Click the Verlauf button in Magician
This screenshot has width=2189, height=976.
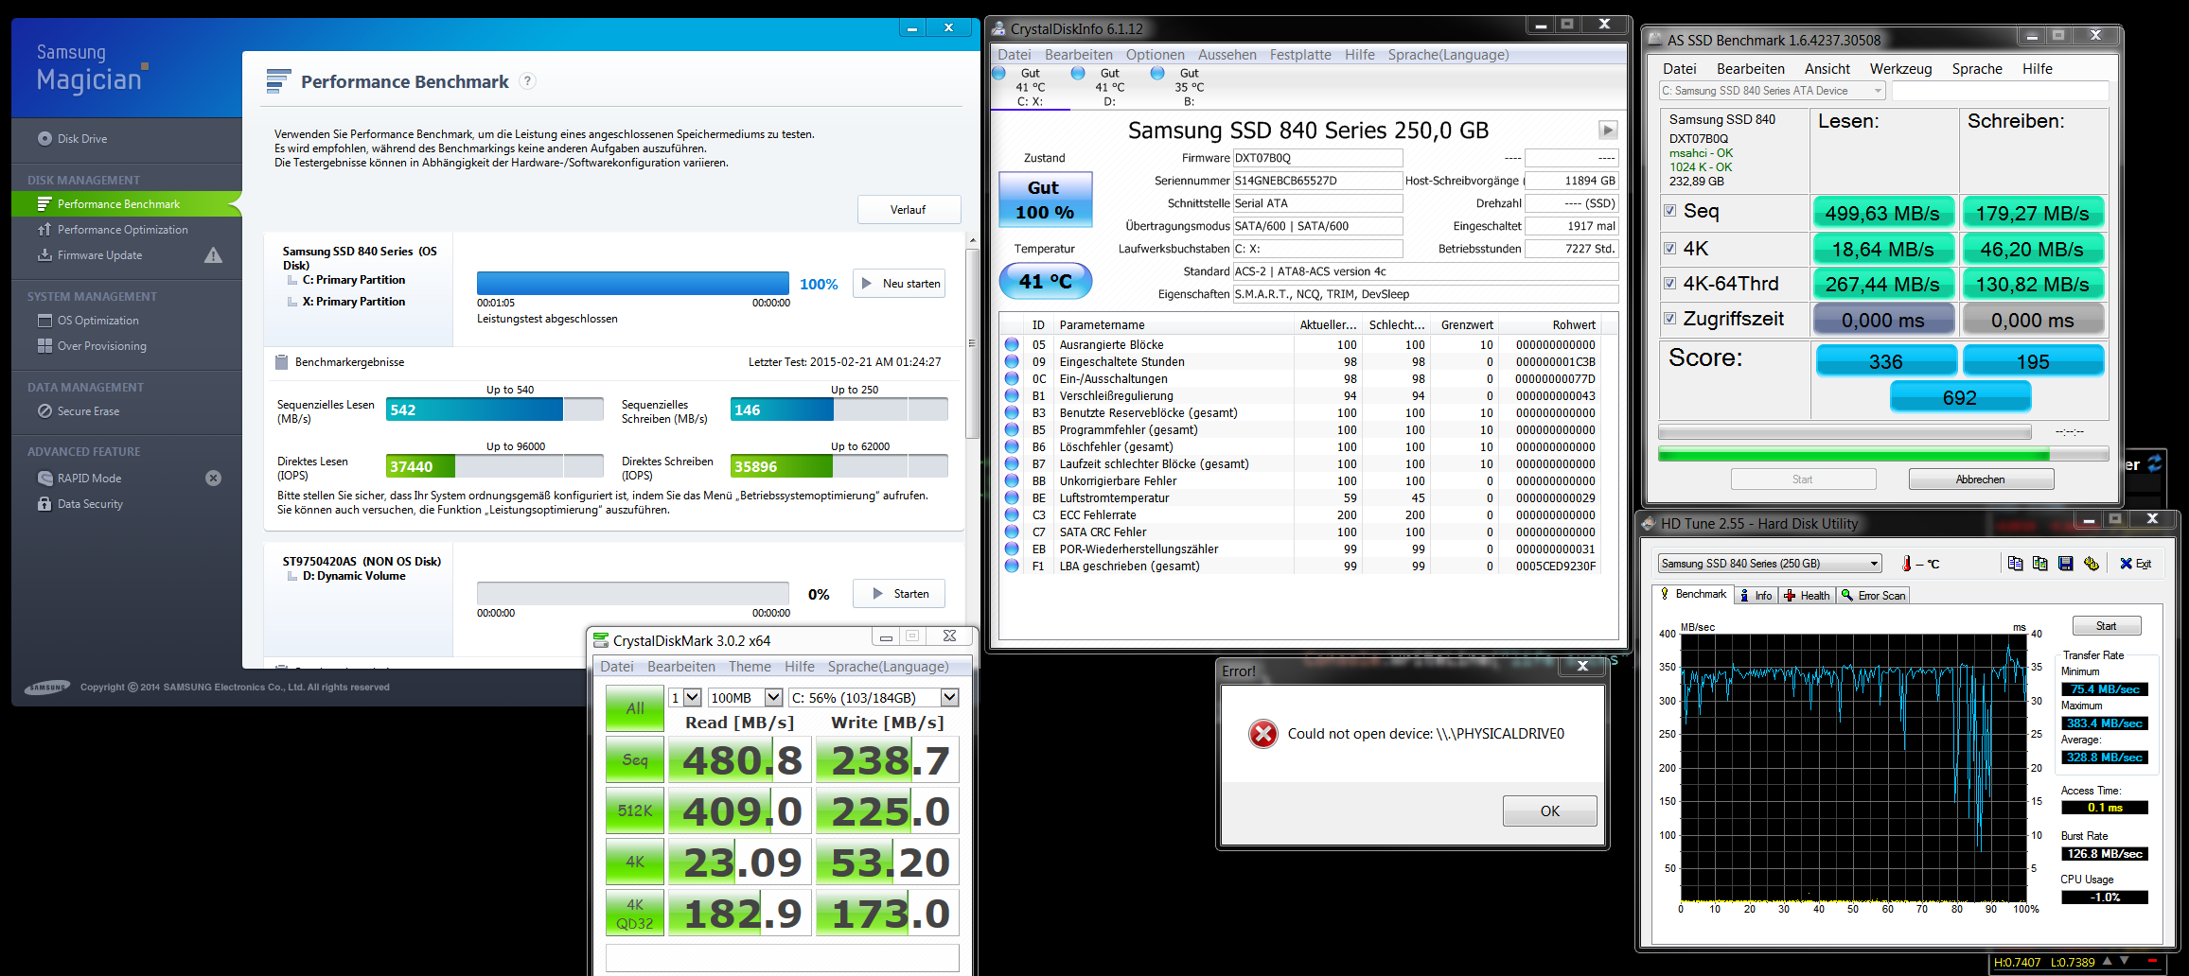[909, 210]
